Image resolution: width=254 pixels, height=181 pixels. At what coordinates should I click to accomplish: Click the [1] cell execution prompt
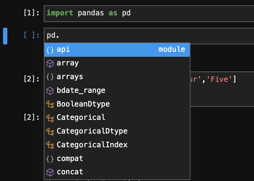point(31,13)
